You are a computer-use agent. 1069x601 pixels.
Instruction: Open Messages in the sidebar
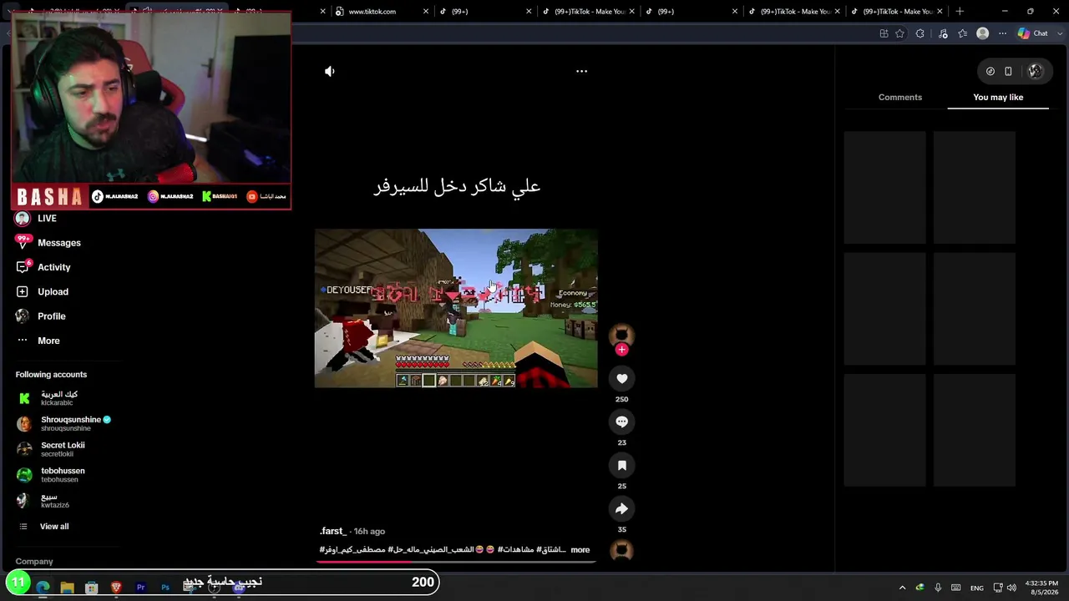click(x=58, y=243)
